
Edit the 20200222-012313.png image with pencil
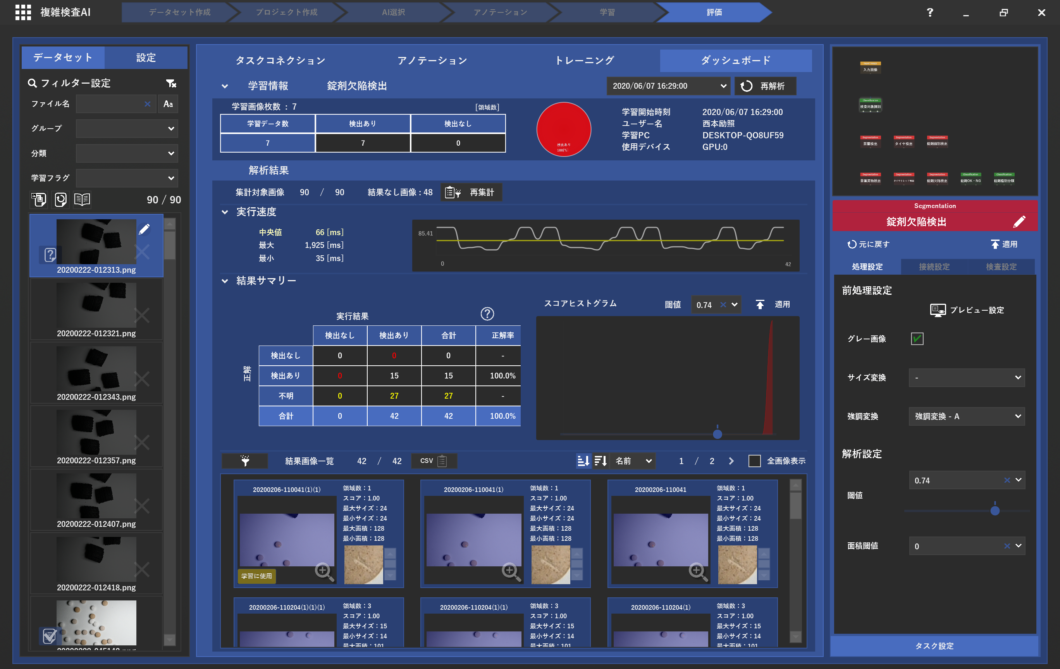click(145, 229)
